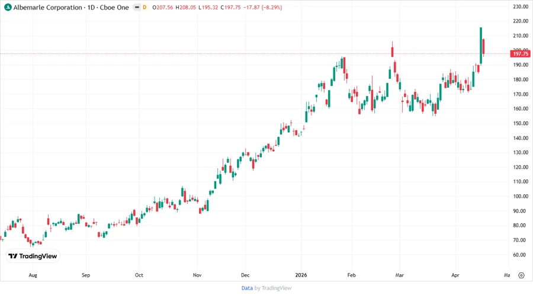Click the high value H208.05

coord(185,7)
